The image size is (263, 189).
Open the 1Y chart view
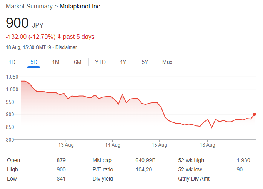123,62
